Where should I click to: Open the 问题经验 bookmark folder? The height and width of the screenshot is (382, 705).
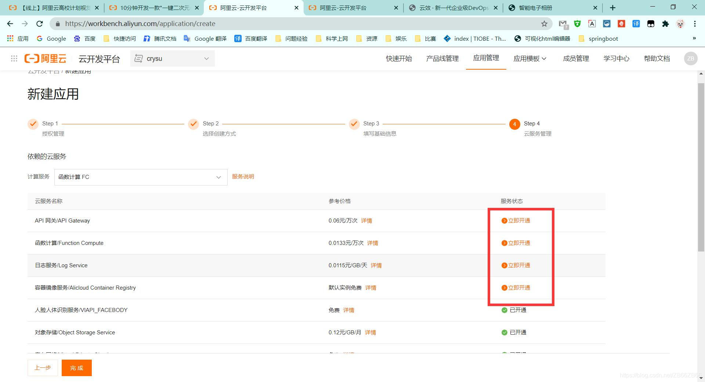tap(292, 38)
